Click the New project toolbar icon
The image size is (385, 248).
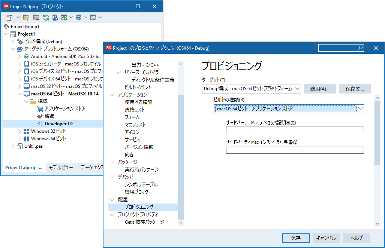coord(10,18)
